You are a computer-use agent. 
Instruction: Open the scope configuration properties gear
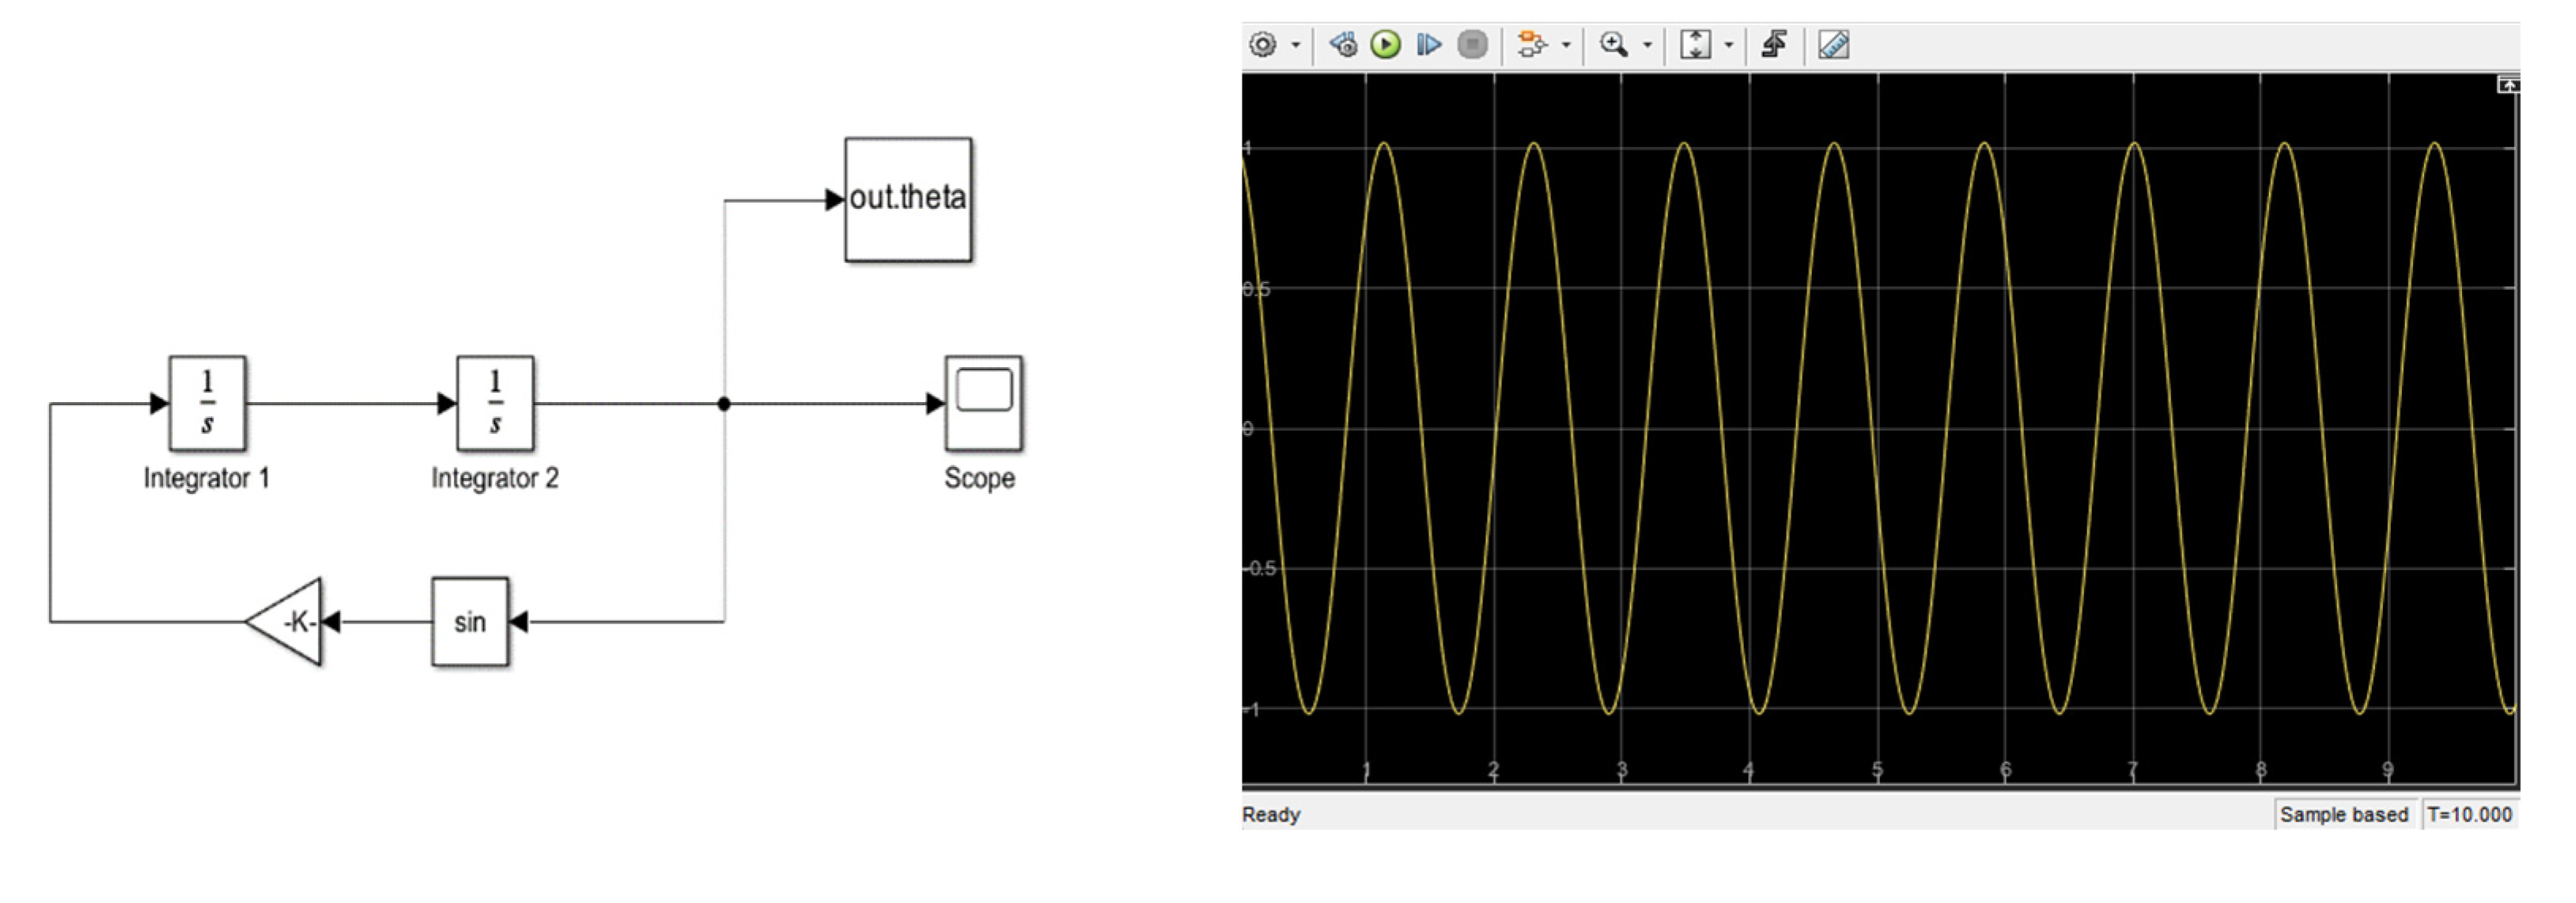coord(1263,45)
